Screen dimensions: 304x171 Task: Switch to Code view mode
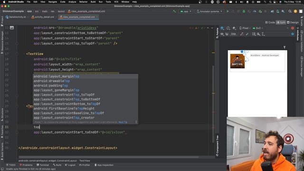coord(270,22)
